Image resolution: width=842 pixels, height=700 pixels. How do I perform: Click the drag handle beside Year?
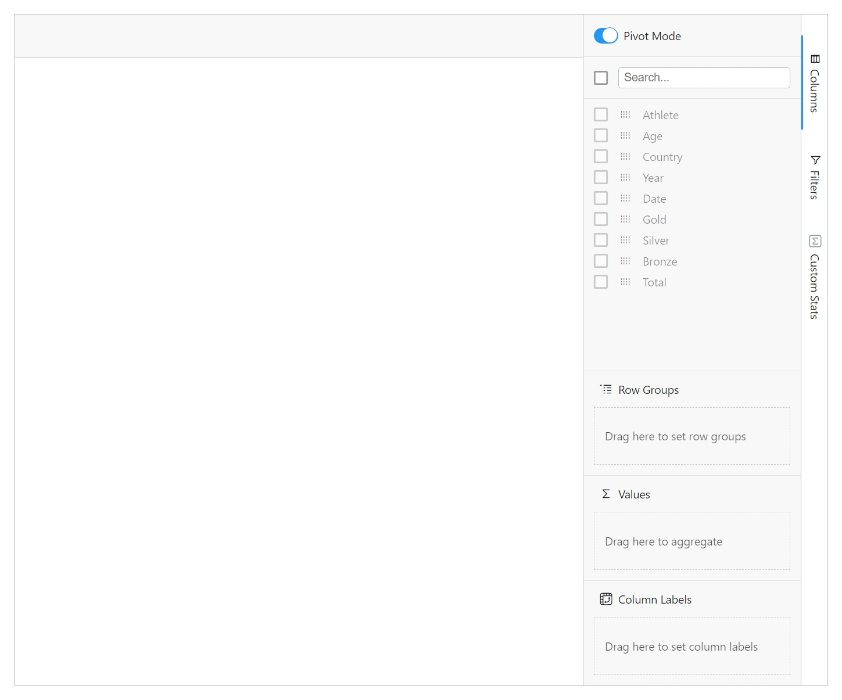(625, 177)
